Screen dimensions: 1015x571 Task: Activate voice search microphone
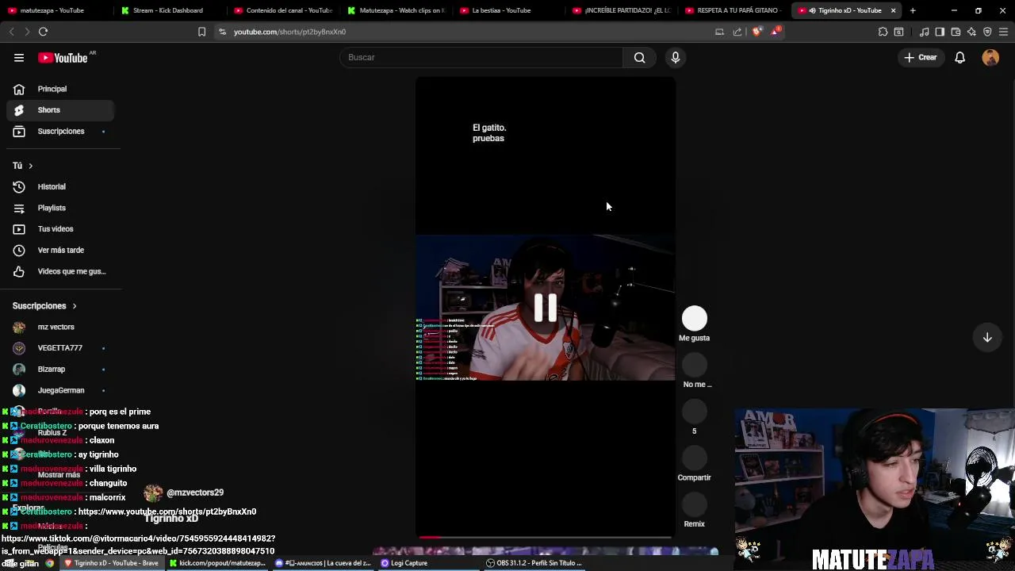[676, 57]
